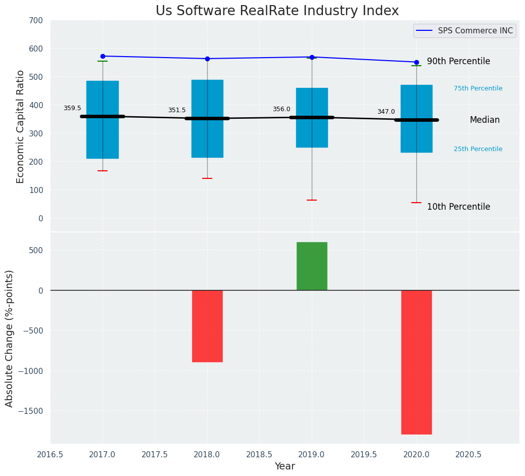Click the red change bar for 2018
Viewport: 525px width, 476px height.
[x=207, y=326]
